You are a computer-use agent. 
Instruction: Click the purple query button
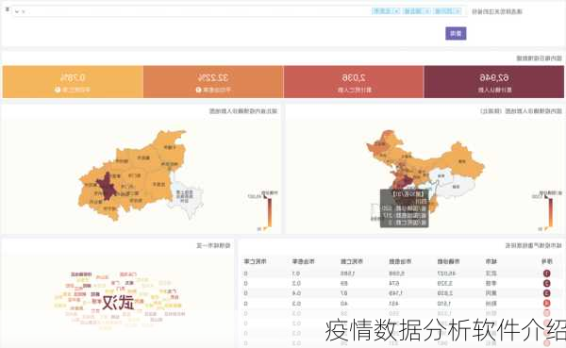coord(456,34)
